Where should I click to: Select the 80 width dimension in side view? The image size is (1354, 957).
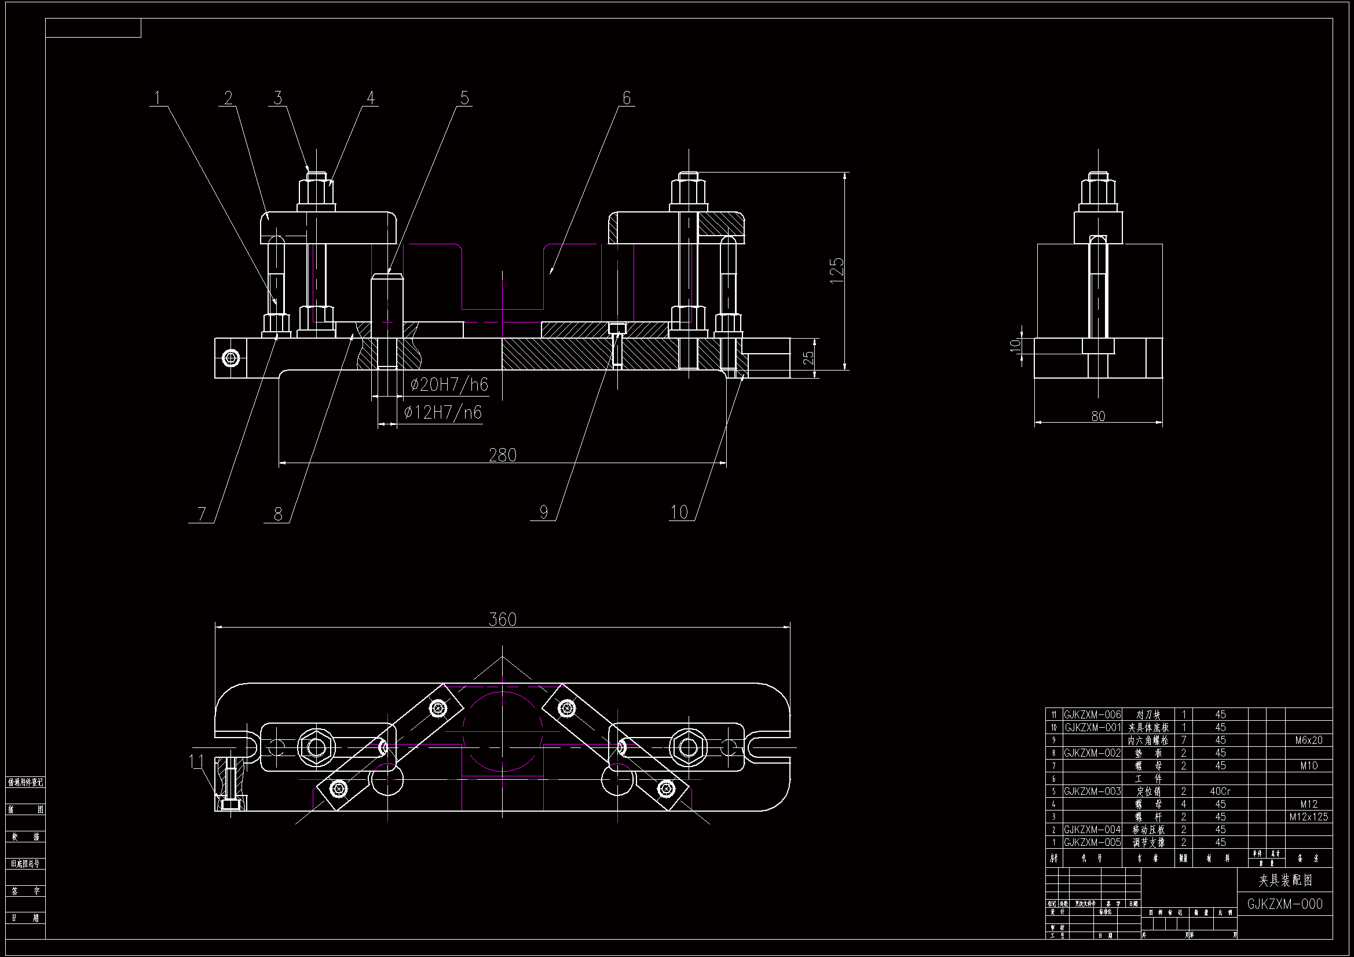click(x=1098, y=416)
